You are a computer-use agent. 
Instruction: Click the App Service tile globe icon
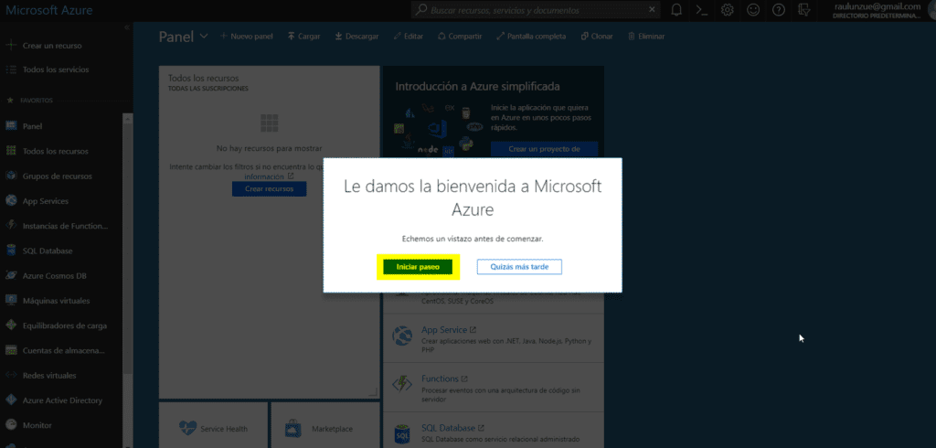click(x=402, y=336)
